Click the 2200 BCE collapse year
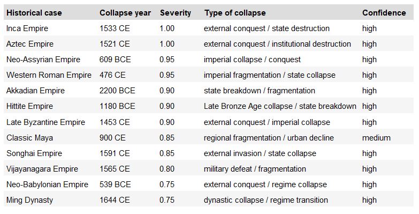Viewport: 419px width, 214px height. (x=117, y=91)
